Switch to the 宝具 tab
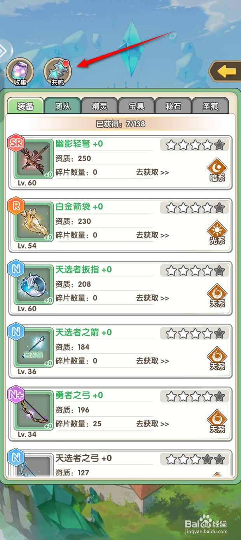Screen dimensions: 241x540 [x=136, y=106]
